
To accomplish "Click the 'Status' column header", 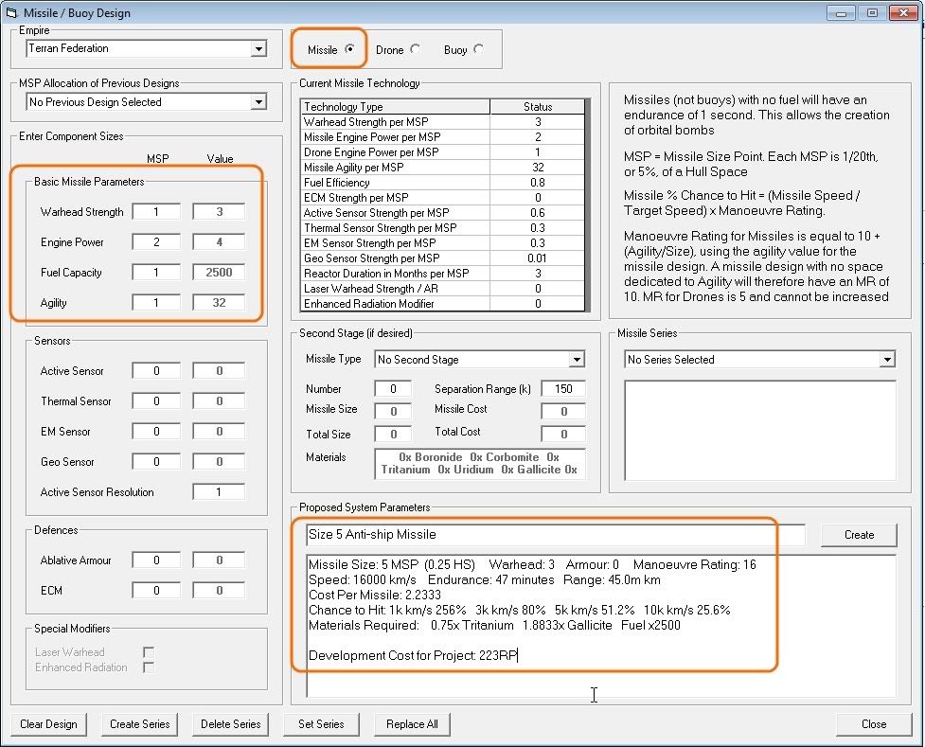I will (x=538, y=107).
